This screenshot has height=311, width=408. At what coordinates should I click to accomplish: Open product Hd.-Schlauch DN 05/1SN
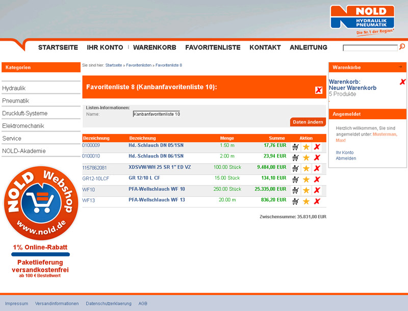click(156, 145)
